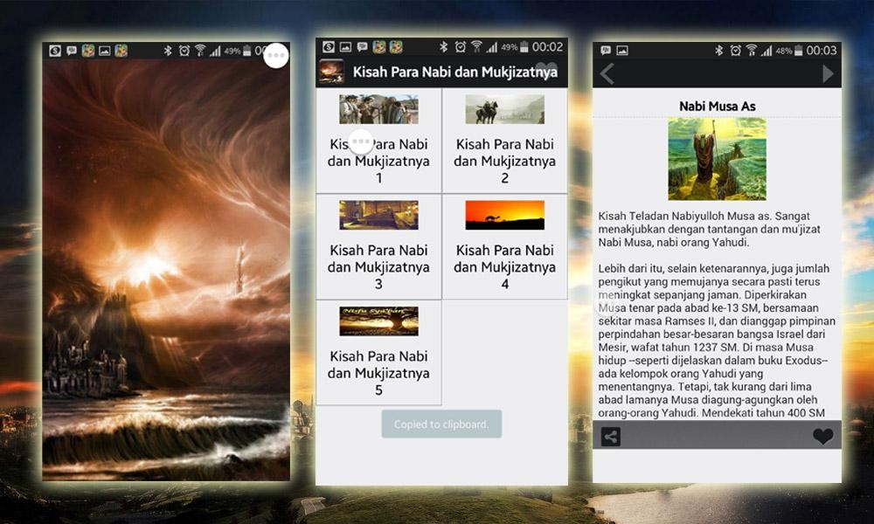
Task: Tap the 00:02 clock on the middle phone
Action: (547, 47)
